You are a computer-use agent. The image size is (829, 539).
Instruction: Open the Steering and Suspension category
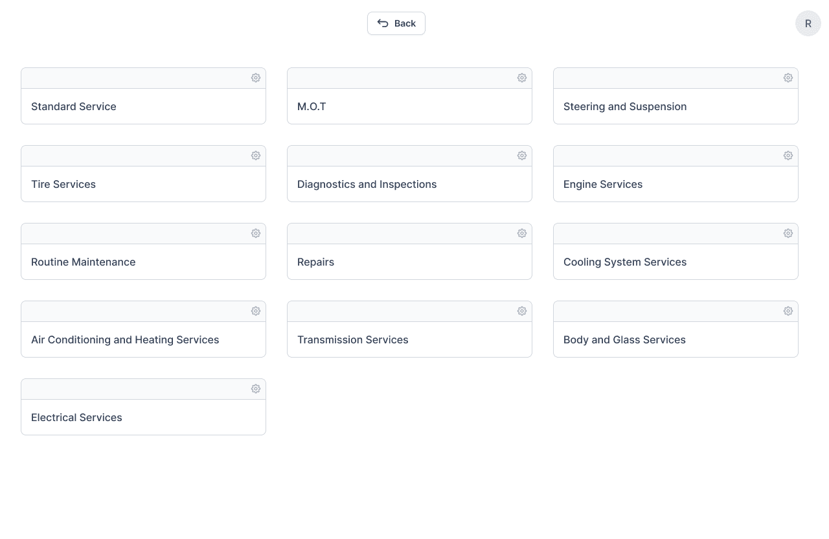(625, 106)
